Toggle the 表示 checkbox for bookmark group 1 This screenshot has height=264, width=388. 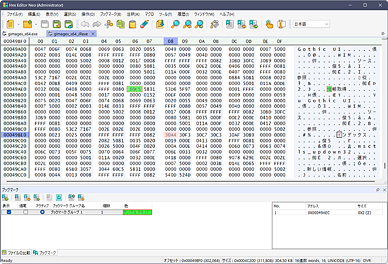[9, 212]
